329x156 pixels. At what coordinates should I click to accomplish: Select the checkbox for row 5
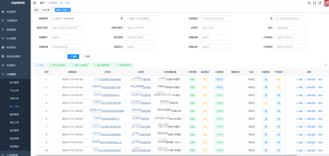pyautogui.click(x=38, y=111)
